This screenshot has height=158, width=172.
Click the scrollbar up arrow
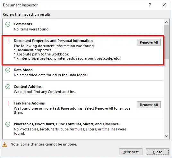(x=167, y=22)
